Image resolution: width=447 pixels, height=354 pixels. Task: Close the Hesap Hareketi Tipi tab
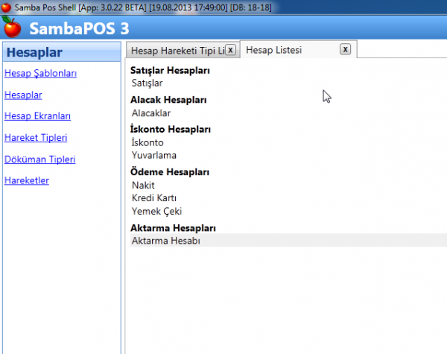pyautogui.click(x=230, y=50)
